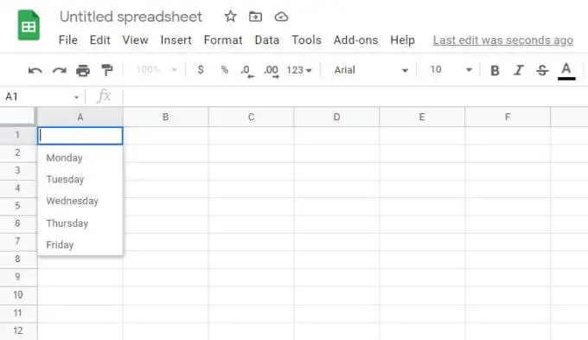The height and width of the screenshot is (340, 588).
Task: Select the column D header
Action: 336,117
